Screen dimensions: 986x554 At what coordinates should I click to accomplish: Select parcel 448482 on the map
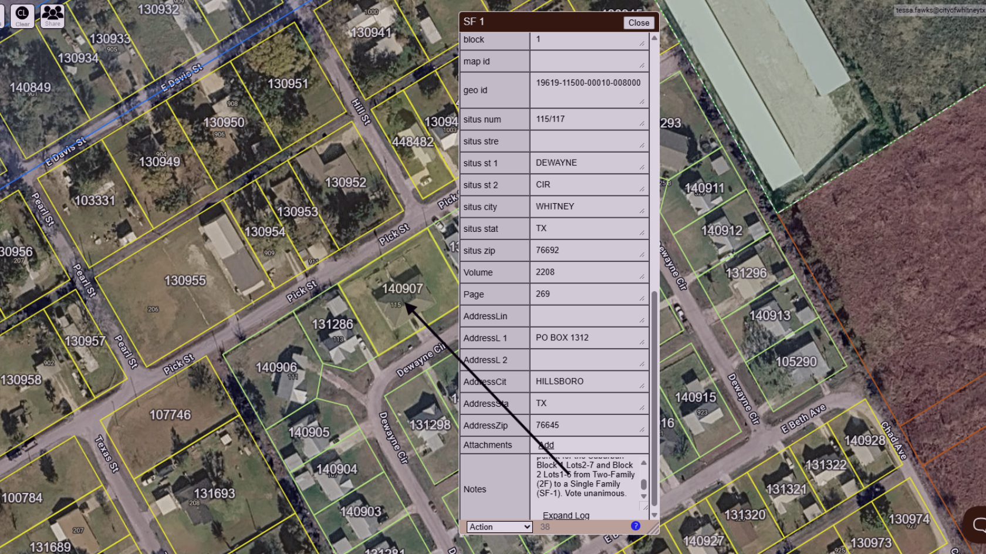[x=413, y=142]
